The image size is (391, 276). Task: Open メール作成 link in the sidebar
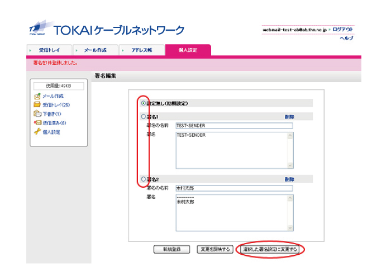pyautogui.click(x=53, y=96)
